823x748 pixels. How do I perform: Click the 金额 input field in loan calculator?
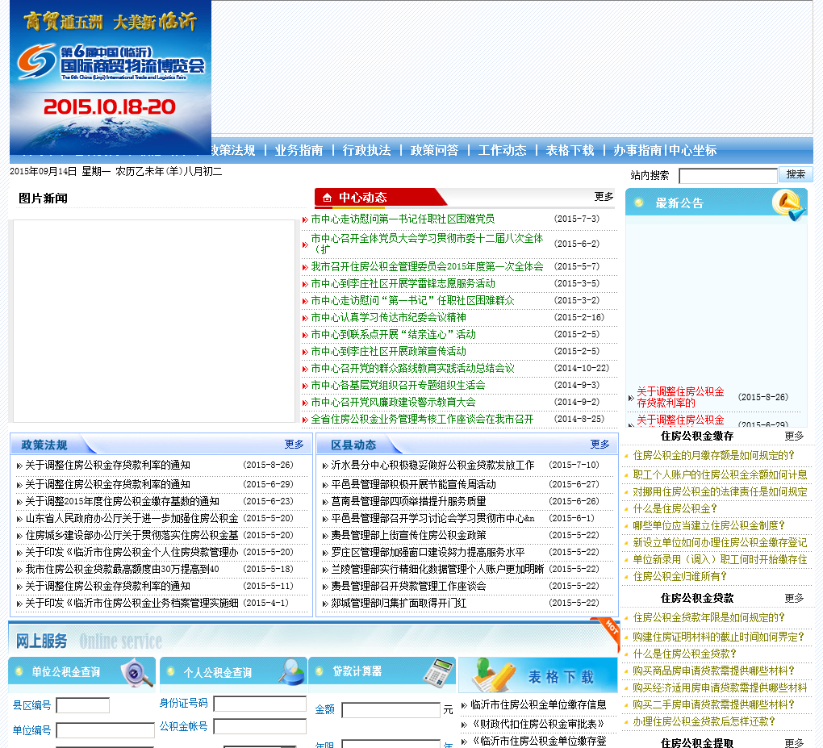pyautogui.click(x=391, y=710)
